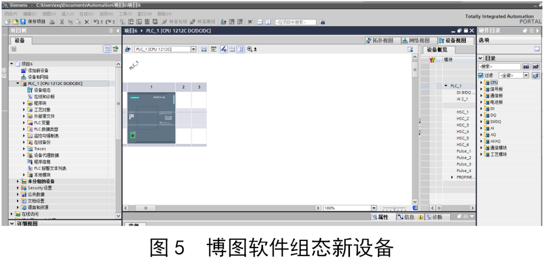
Task: Collapse the 项目树 project tree panel arrow
Action: 117,31
